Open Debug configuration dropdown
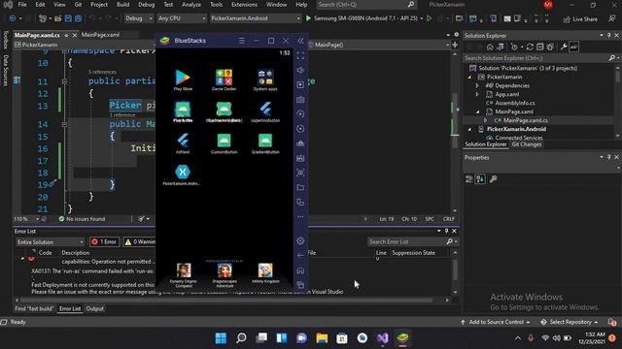 tap(139, 18)
